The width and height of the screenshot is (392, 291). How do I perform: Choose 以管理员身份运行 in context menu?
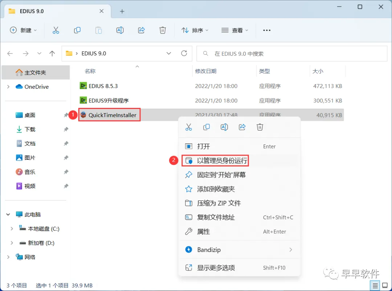[x=240, y=161]
